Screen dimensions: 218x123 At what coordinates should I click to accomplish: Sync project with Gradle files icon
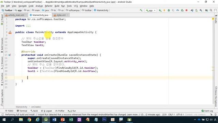(192, 10)
